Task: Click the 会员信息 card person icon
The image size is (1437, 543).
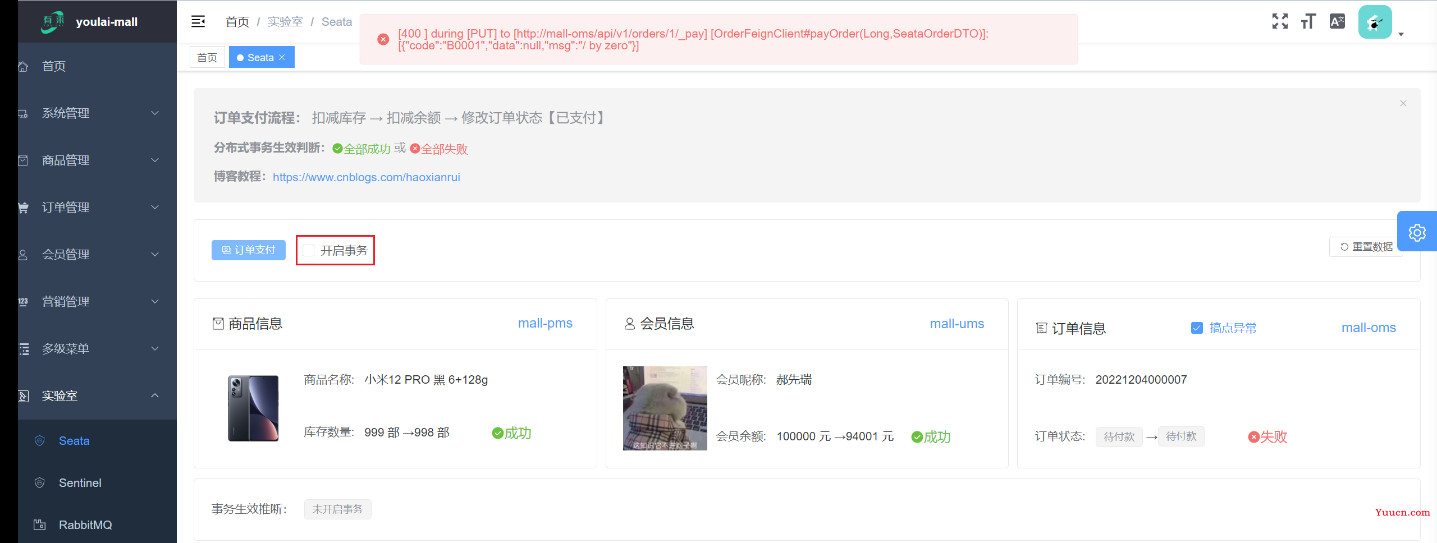Action: click(630, 324)
